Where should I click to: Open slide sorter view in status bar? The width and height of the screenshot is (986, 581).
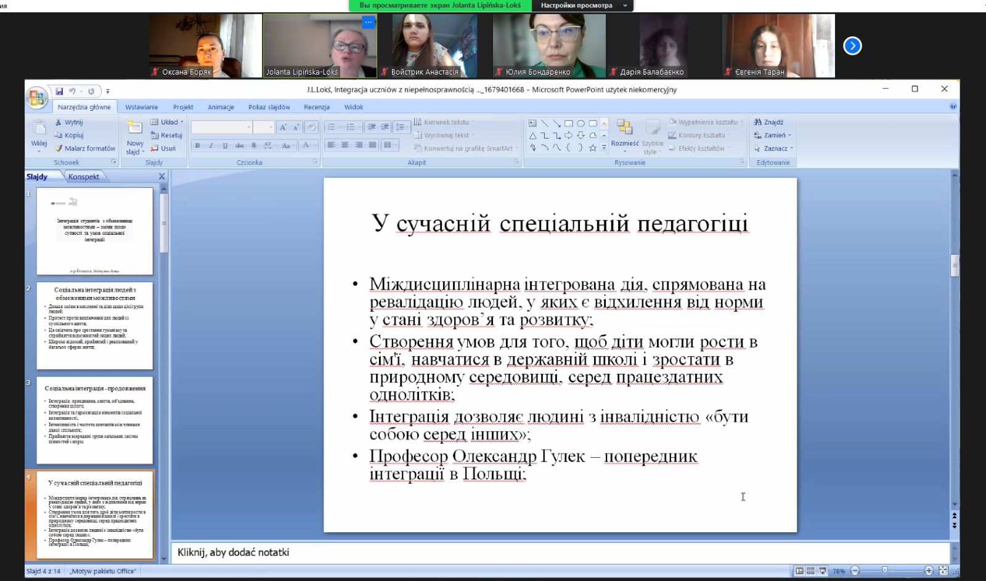pos(811,571)
